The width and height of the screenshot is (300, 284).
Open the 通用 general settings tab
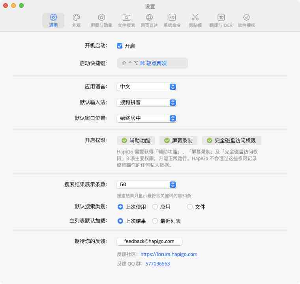pos(53,21)
